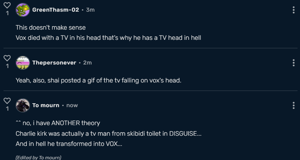
Task: Open more options for GreenThasm-02's comment
Action: [294, 10]
